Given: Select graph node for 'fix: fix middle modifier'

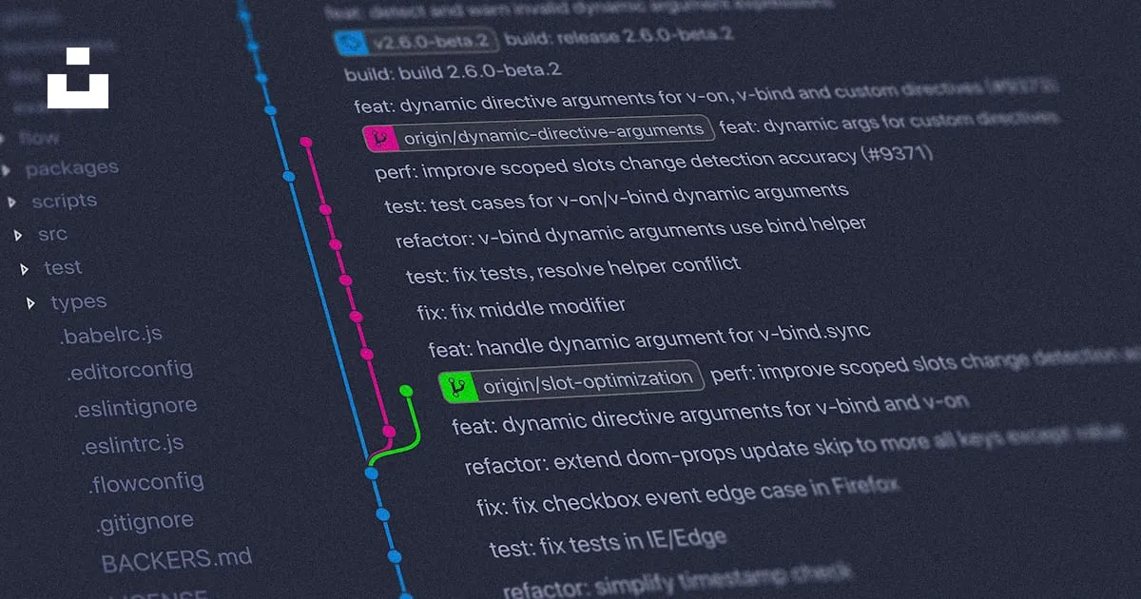Looking at the screenshot, I should pyautogui.click(x=356, y=316).
